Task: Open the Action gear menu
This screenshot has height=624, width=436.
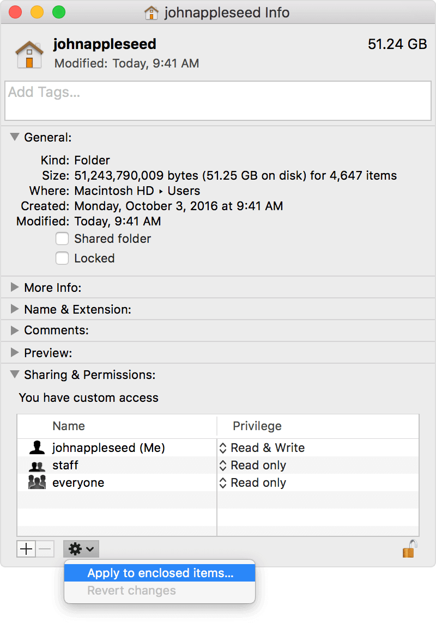Action: 81,549
